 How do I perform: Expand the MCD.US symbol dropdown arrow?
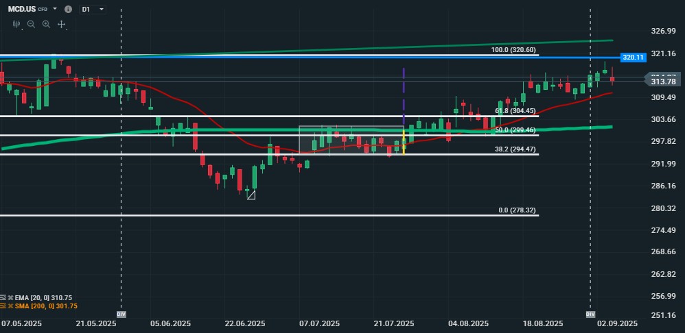click(55, 10)
